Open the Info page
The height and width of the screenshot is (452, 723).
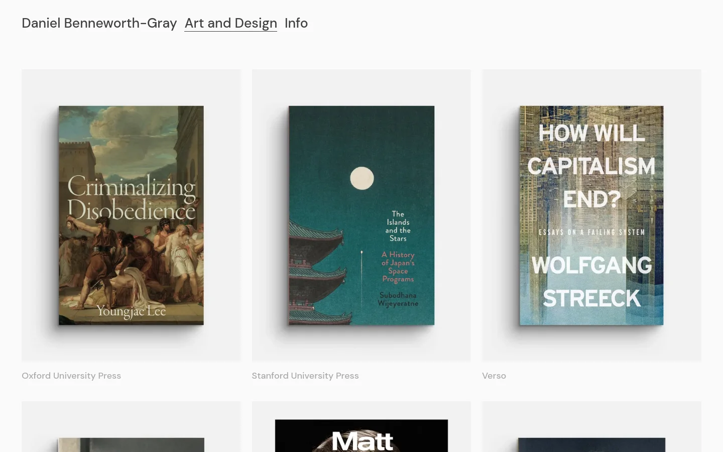(296, 23)
